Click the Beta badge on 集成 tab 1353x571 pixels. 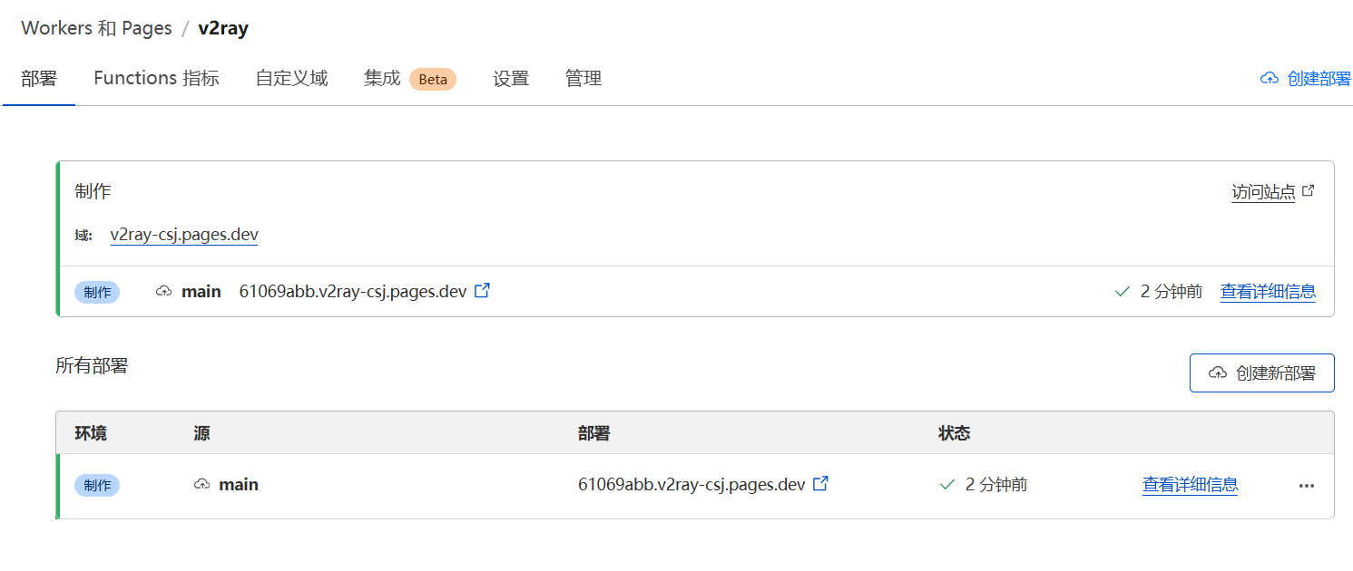433,79
